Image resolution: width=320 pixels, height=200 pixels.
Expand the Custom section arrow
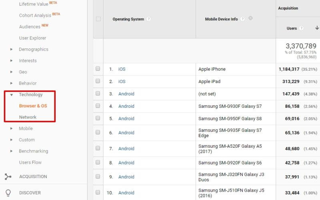tap(12, 140)
